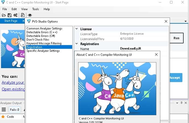Open settings with the gears toolbar icon
Image resolution: width=189 pixels, height=123 pixels.
15,15
